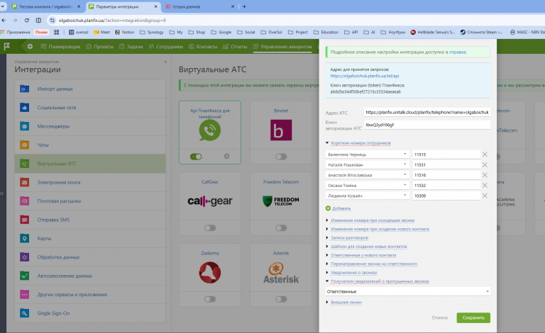Click the Чаты sidebar icon
The height and width of the screenshot is (333, 545).
24,145
